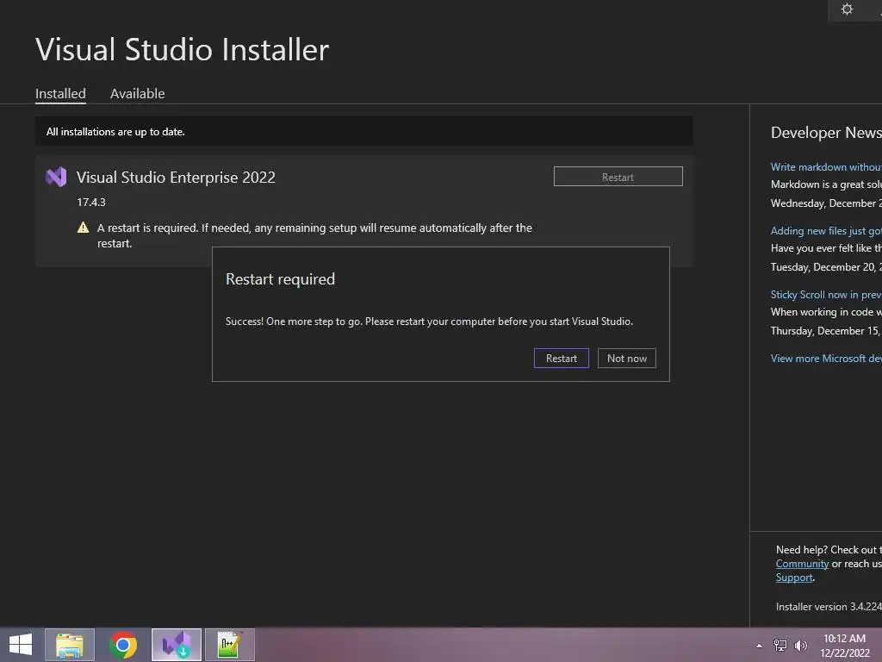Click the Visual Studio Enterprise 2022 title
Viewport: 882px width, 662px height.
point(176,178)
